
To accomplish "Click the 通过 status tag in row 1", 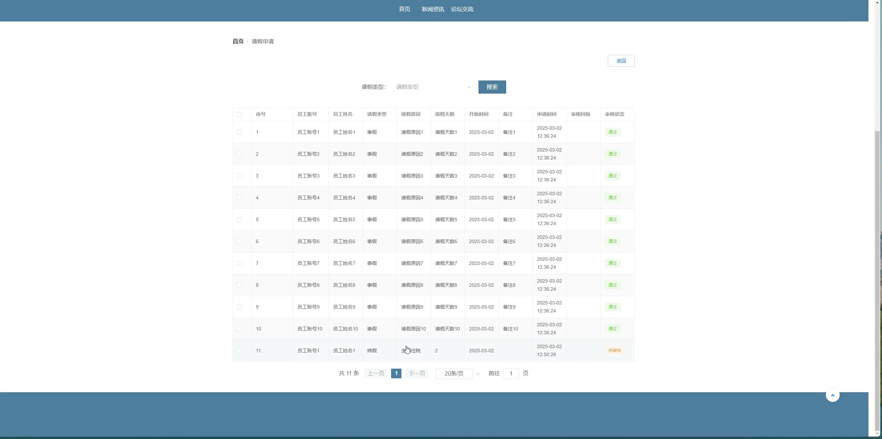I will [612, 132].
